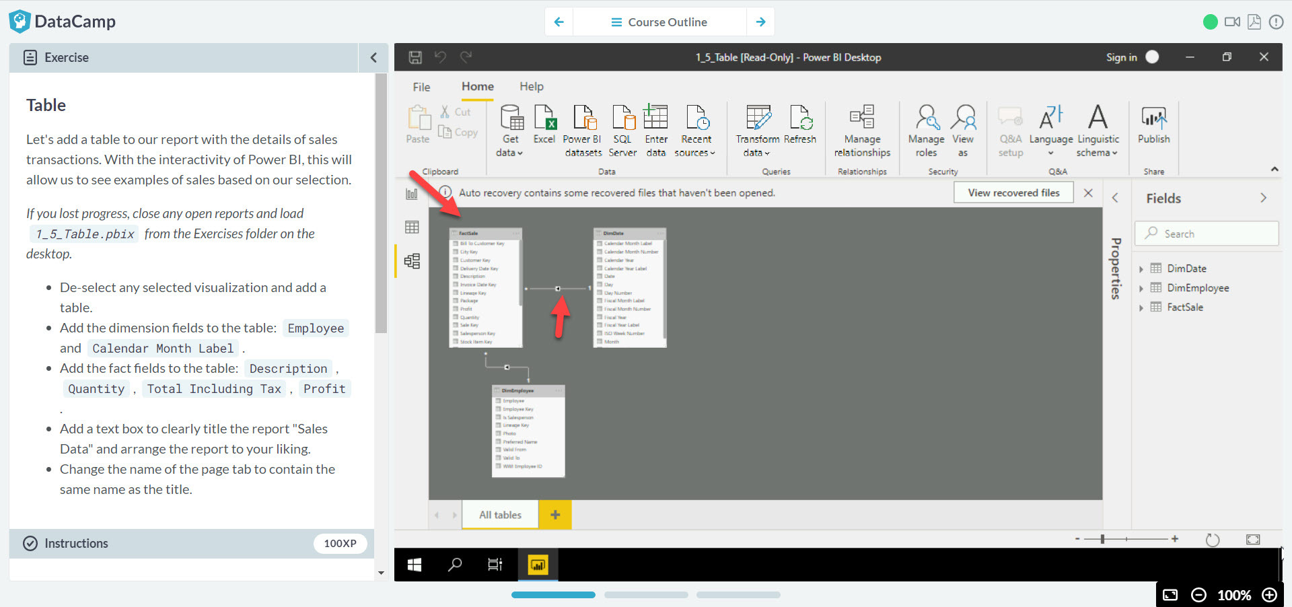Open the Course Outline menu

(659, 22)
